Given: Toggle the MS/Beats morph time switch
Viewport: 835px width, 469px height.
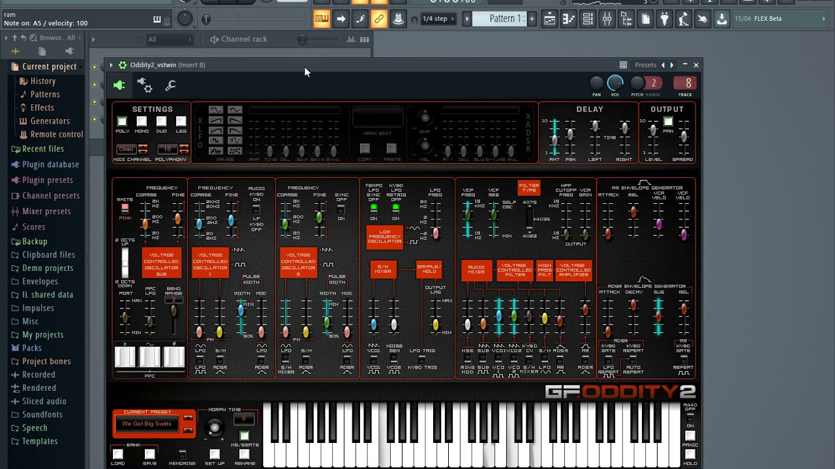Looking at the screenshot, I should [244, 436].
